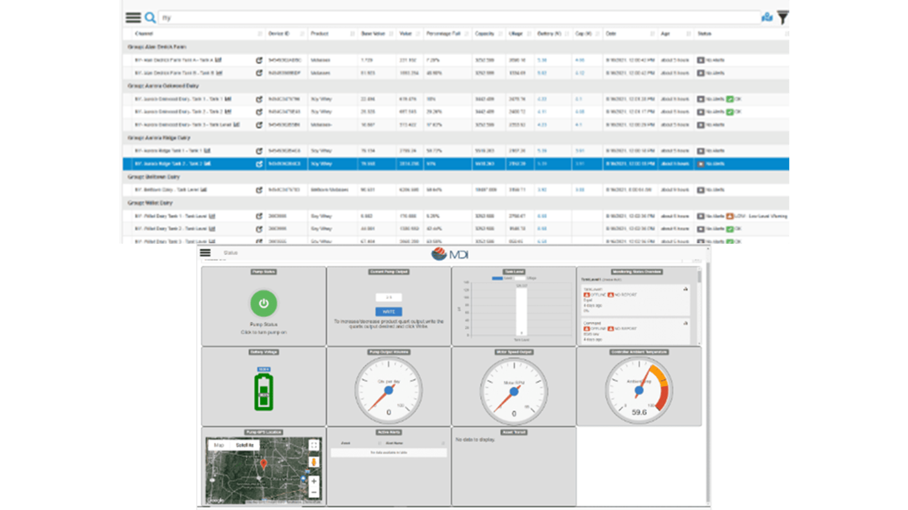Click the Status tab label in dashboard
The image size is (908, 510).
230,253
